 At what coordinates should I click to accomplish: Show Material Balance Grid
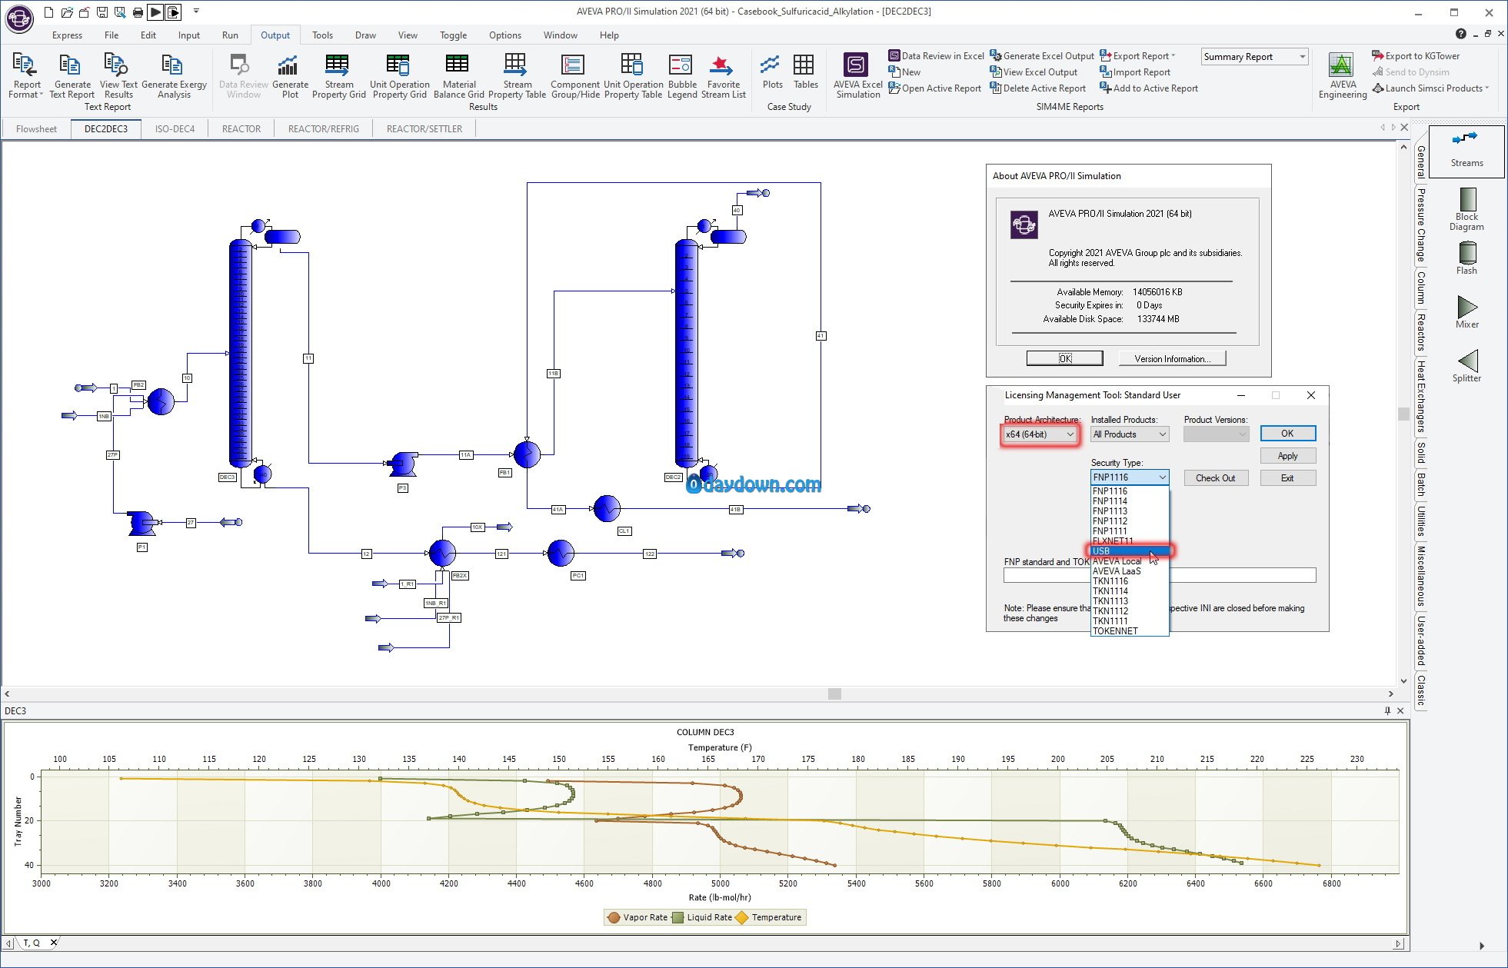tap(458, 76)
